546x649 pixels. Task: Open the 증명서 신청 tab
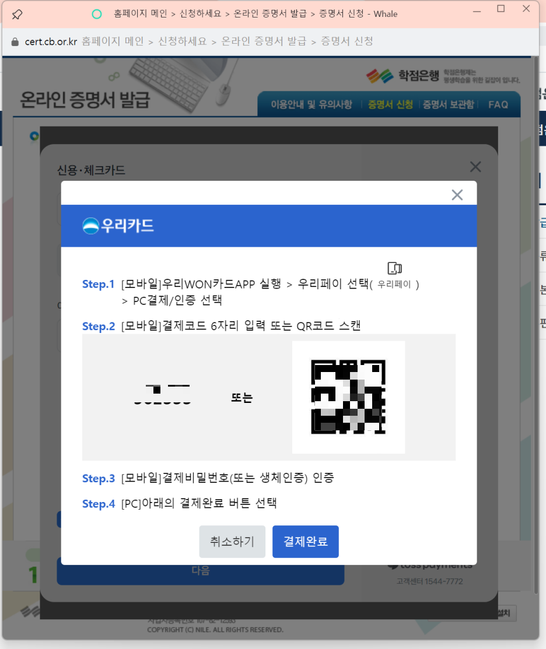tap(390, 104)
